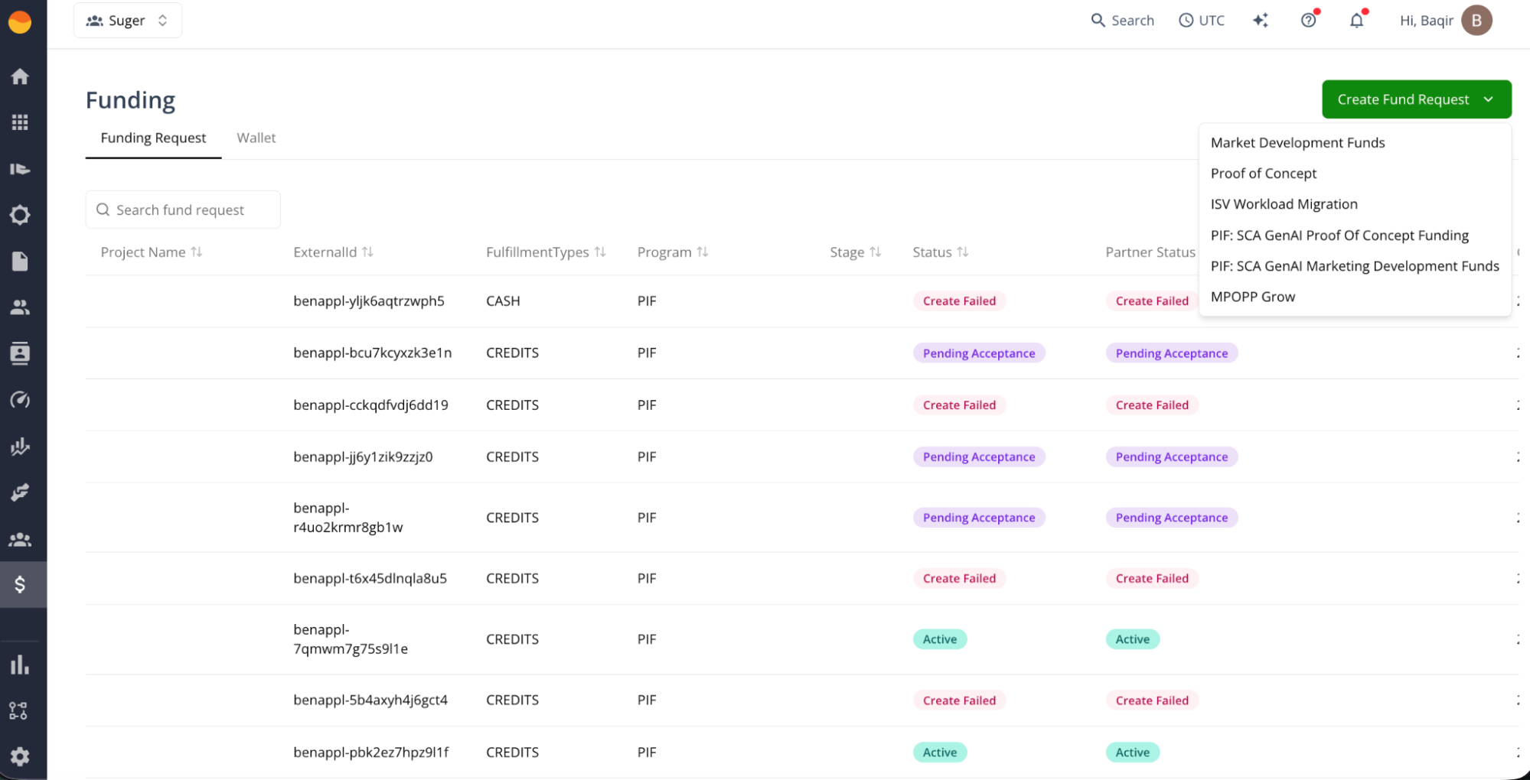Image resolution: width=1530 pixels, height=780 pixels.
Task: Open the workflow integrations sidebar icon
Action: click(x=20, y=710)
